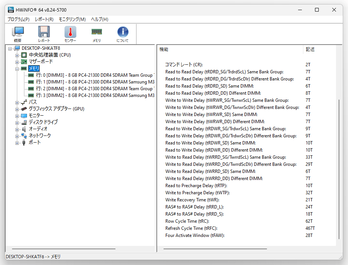Open the ヘルプ(H) menu
This screenshot has height=265, width=348.
pyautogui.click(x=99, y=19)
